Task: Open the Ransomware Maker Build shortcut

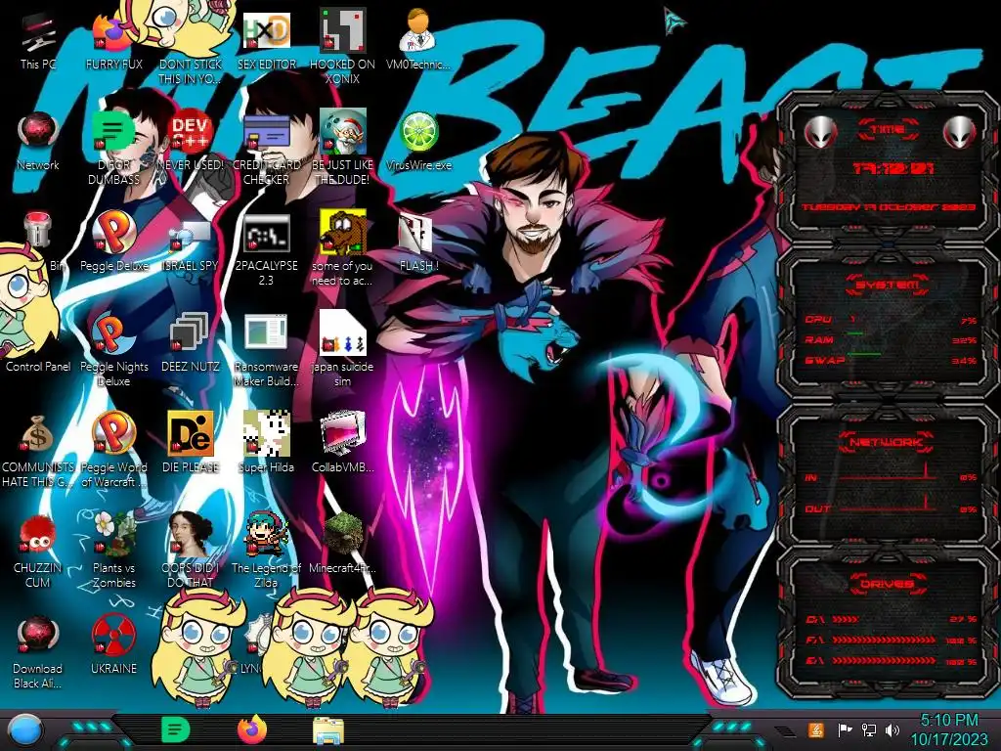Action: (x=266, y=349)
